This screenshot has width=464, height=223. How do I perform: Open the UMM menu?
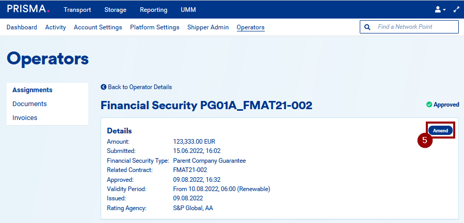[188, 10]
